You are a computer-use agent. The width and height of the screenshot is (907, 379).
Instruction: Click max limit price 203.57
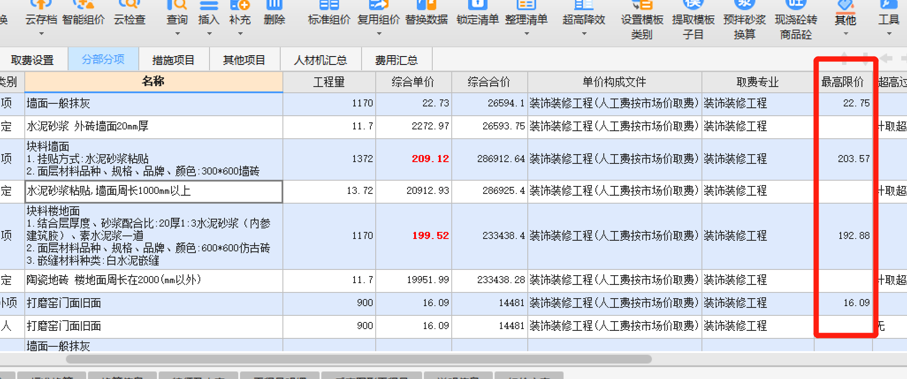[854, 159]
